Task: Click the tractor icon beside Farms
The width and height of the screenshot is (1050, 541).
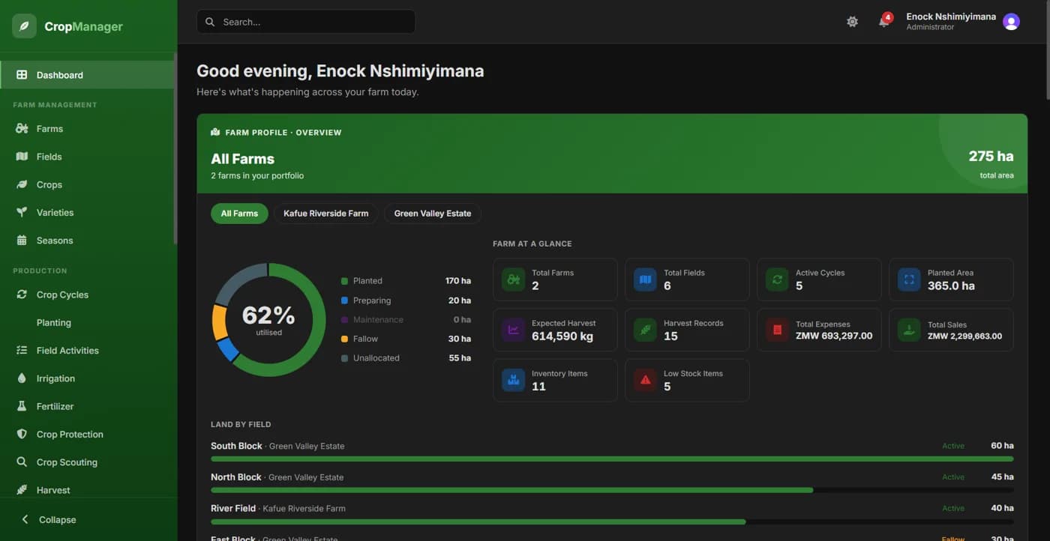Action: point(22,129)
